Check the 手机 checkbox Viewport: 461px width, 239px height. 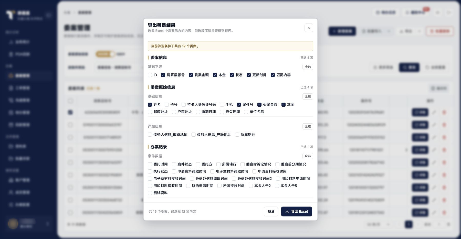[222, 105]
